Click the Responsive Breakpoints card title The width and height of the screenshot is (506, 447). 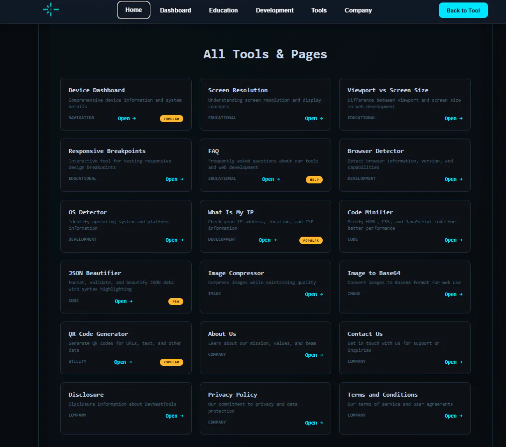(107, 151)
